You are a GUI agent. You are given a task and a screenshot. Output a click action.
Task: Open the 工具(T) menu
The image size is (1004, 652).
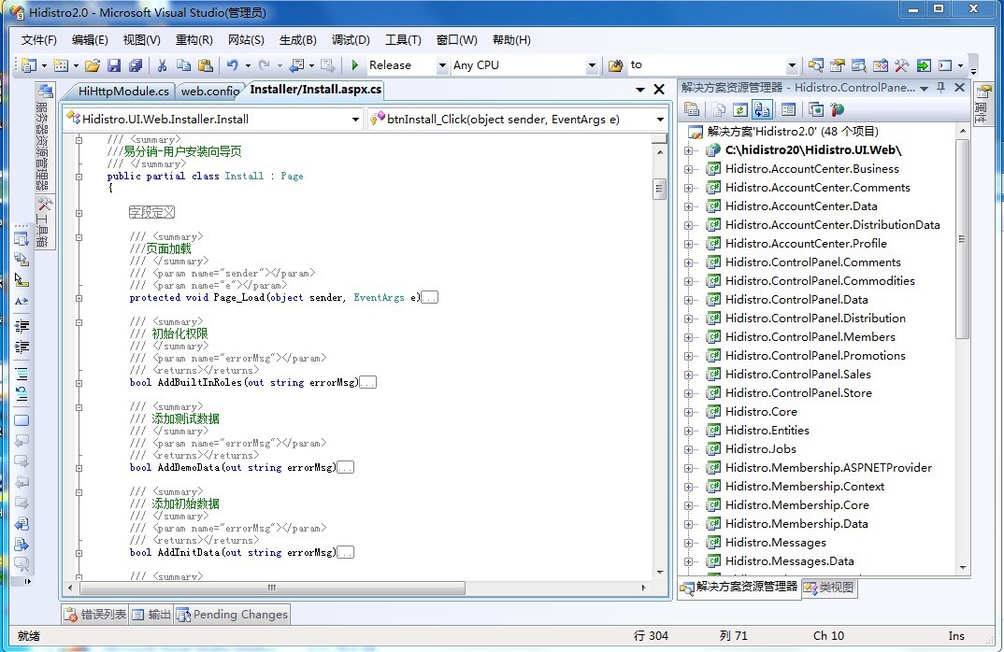coord(404,39)
